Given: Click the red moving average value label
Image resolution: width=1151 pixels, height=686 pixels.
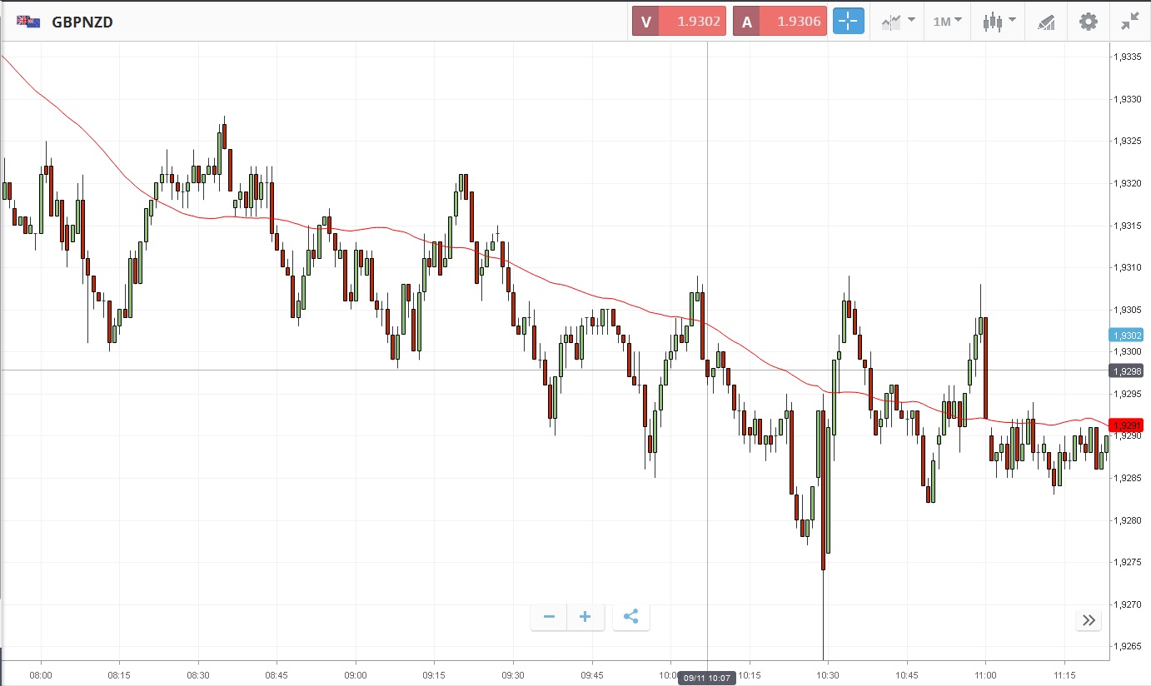Looking at the screenshot, I should (x=1126, y=425).
